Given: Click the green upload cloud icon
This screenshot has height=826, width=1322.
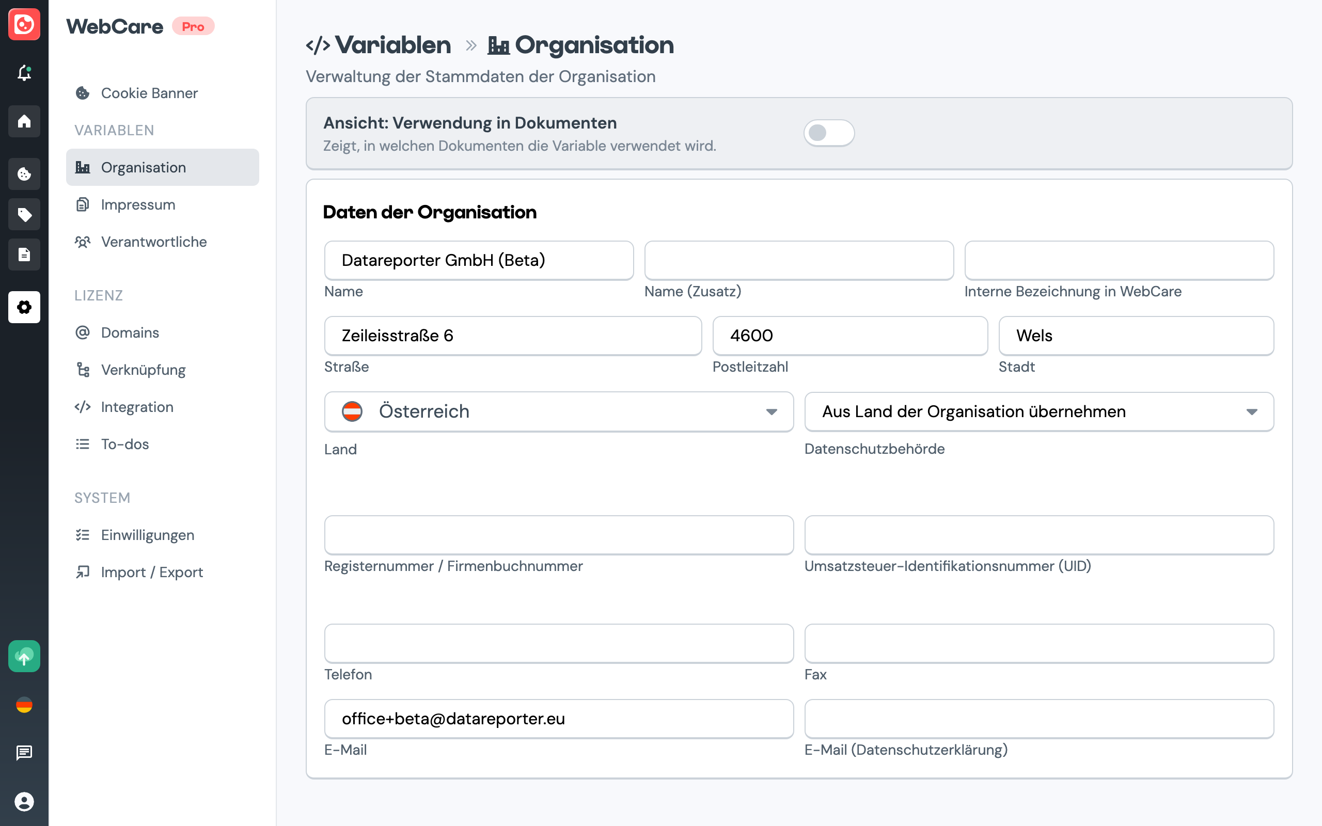Looking at the screenshot, I should coord(24,656).
